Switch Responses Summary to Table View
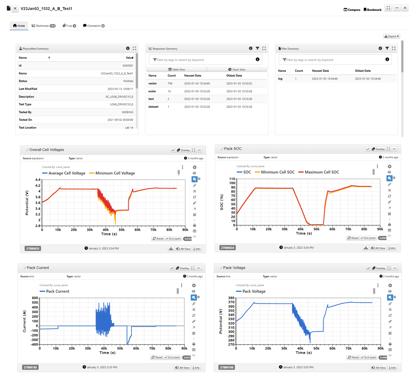411x379 pixels. [x=177, y=69]
